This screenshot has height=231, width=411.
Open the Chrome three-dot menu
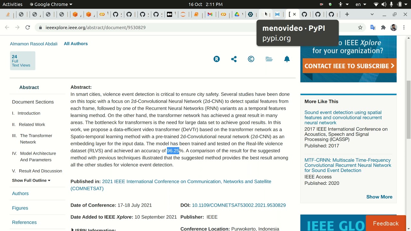click(404, 28)
